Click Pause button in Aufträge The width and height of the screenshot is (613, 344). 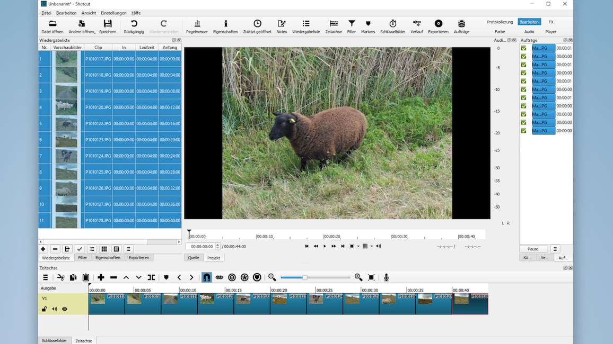(x=533, y=249)
